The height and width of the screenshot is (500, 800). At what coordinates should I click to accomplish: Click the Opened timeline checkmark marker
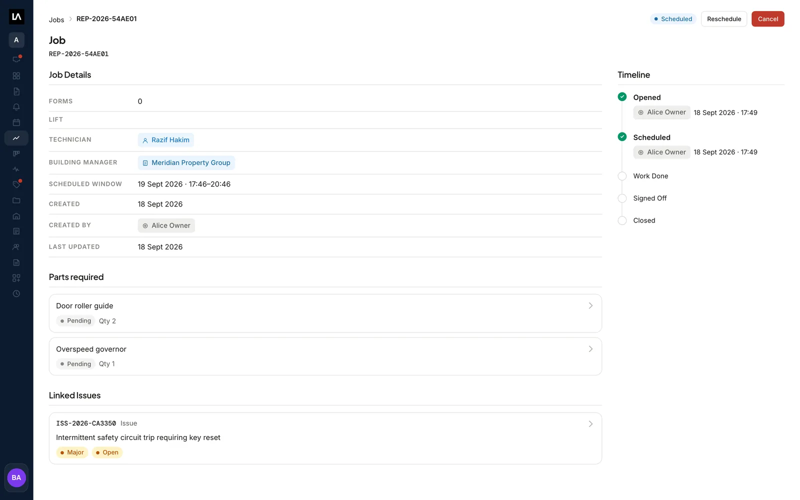[622, 96]
